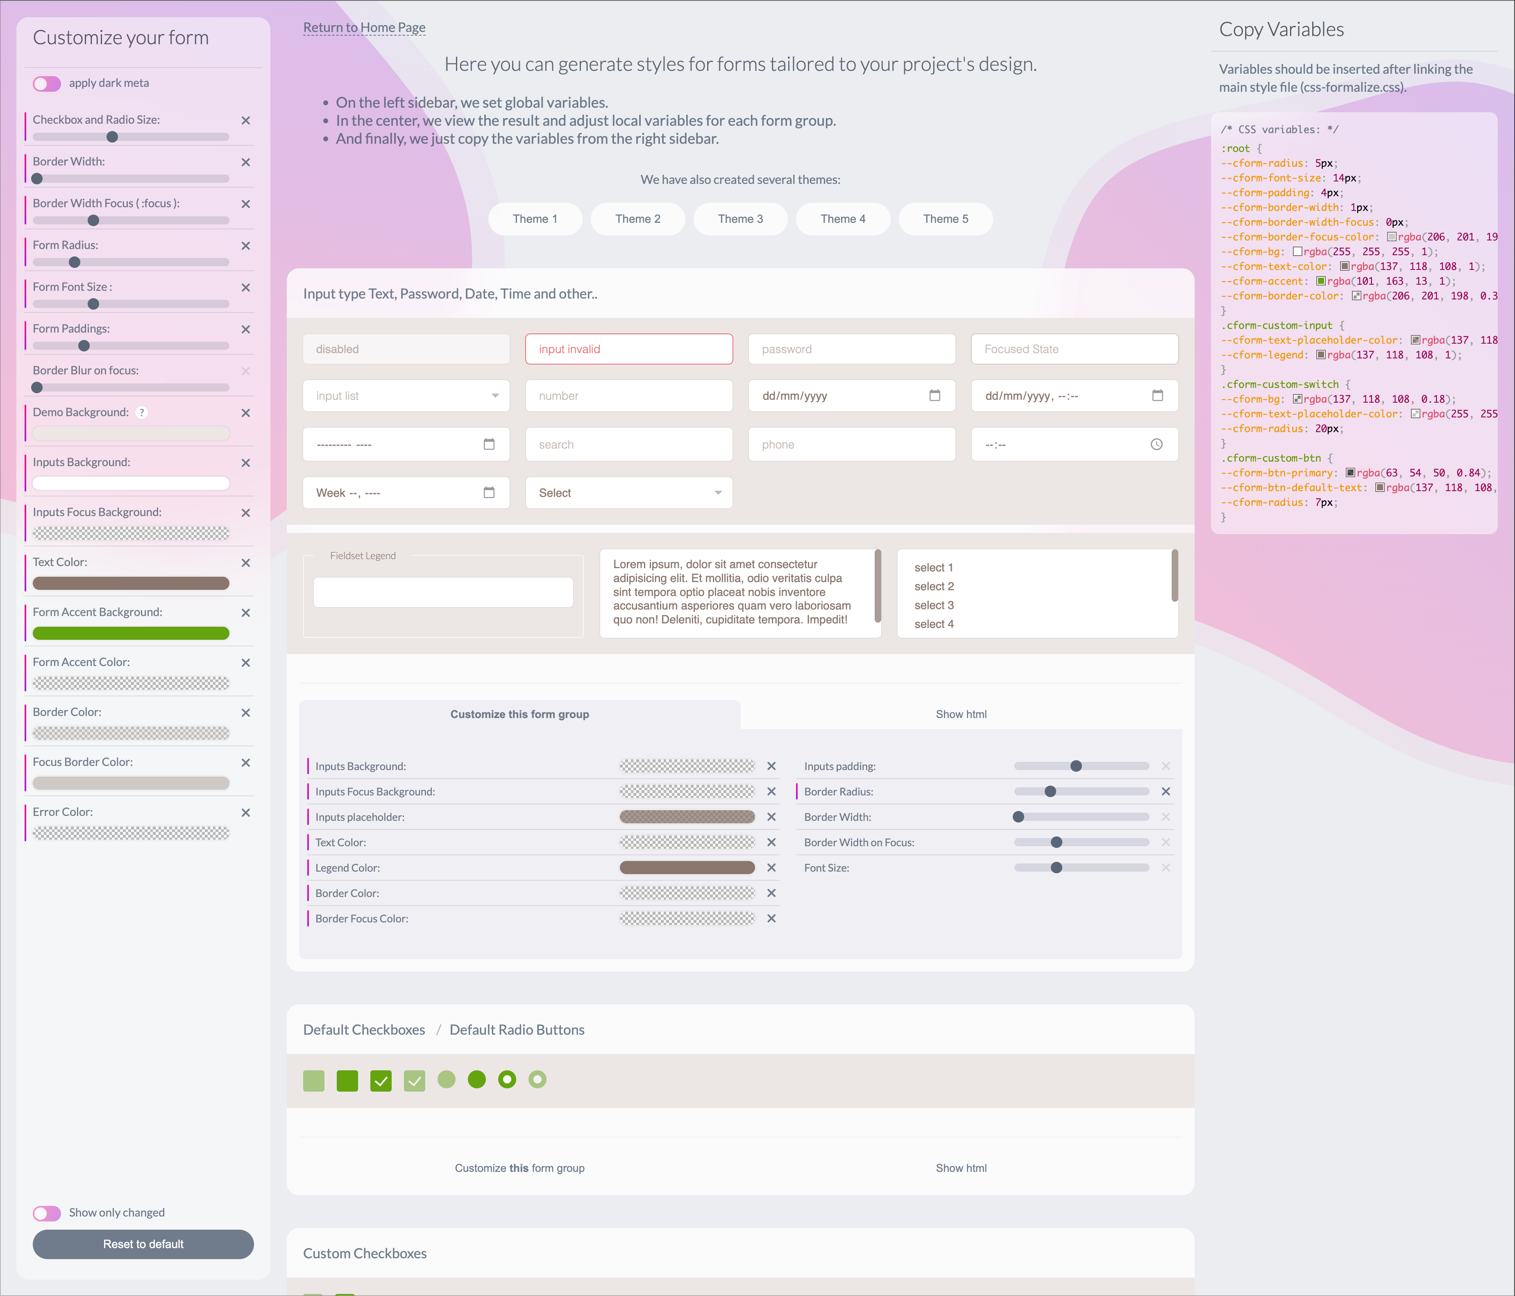The height and width of the screenshot is (1296, 1515).
Task: Click the Form Accent Background green swatch
Action: coord(131,633)
